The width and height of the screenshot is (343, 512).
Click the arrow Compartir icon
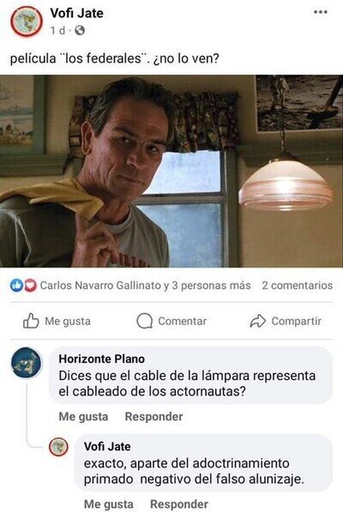tap(258, 321)
